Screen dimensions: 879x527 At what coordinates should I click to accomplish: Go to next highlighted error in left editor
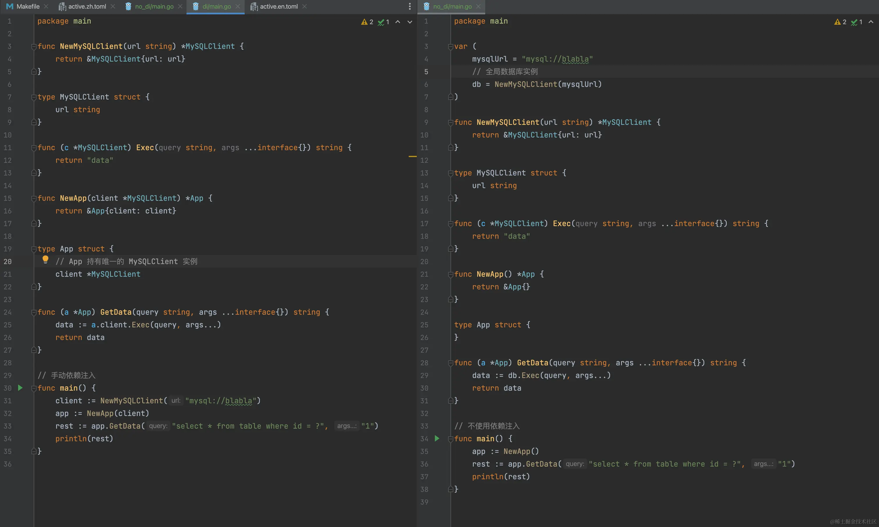410,22
